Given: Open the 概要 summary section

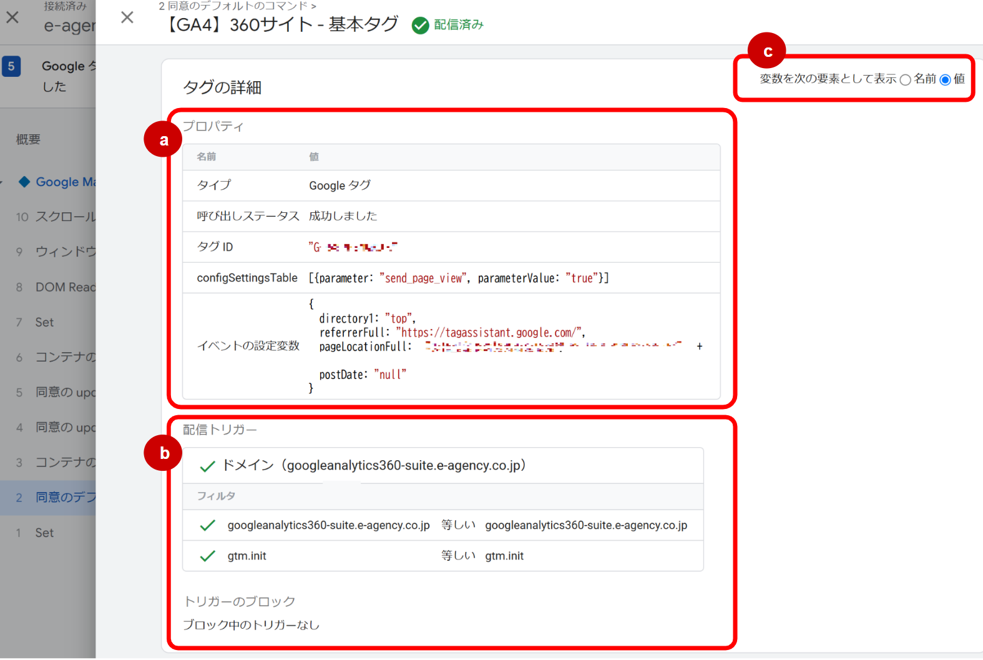Looking at the screenshot, I should click(x=28, y=139).
